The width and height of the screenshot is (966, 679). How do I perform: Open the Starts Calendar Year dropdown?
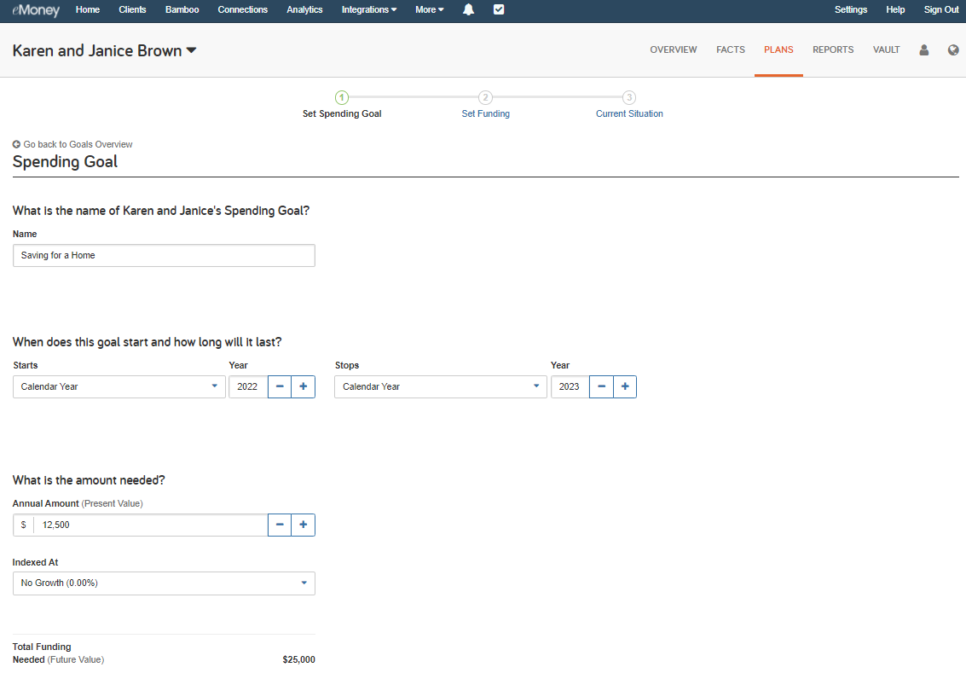point(119,386)
